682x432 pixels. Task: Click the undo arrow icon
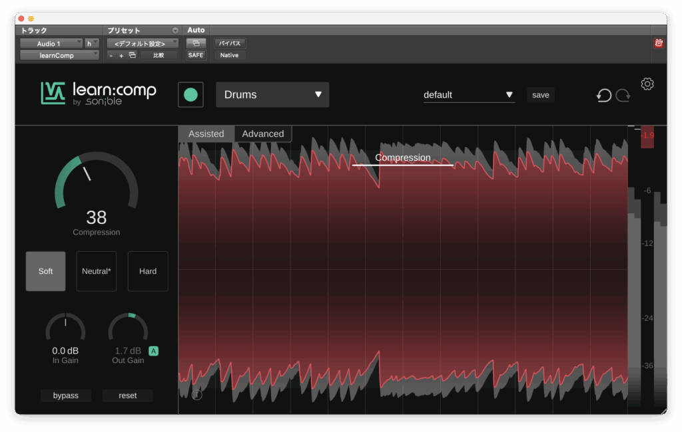[x=603, y=95]
